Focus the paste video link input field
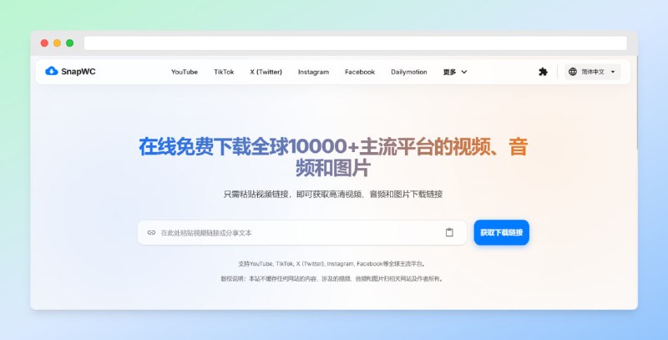This screenshot has height=340, width=668. tap(302, 232)
